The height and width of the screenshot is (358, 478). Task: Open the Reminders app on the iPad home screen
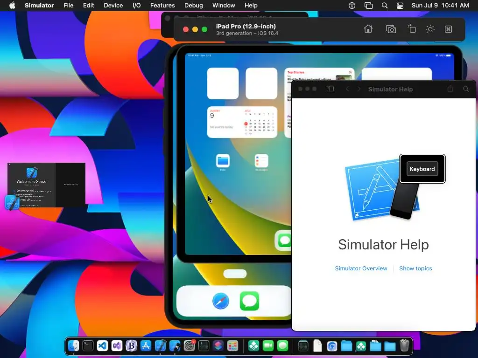tap(261, 161)
